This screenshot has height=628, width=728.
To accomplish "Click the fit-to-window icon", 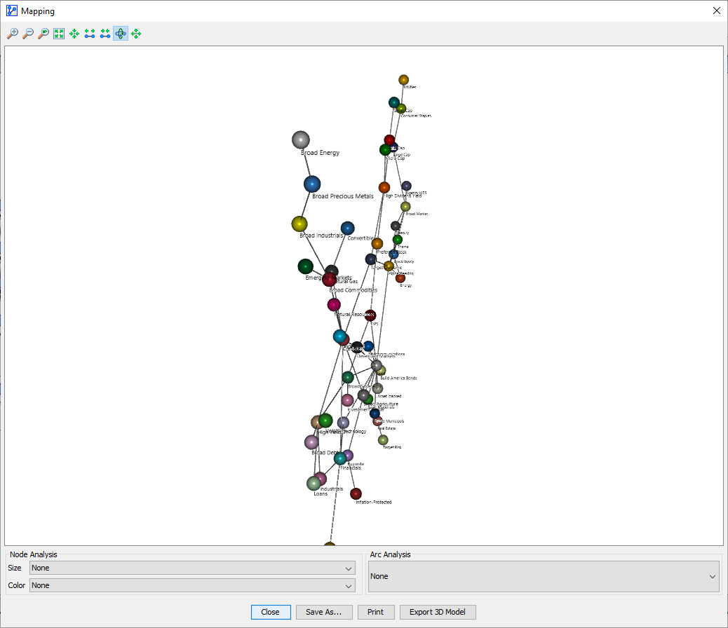I will [59, 34].
